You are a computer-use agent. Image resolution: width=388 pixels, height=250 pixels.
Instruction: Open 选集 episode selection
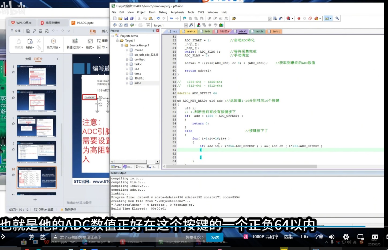pyautogui.click(x=288, y=237)
